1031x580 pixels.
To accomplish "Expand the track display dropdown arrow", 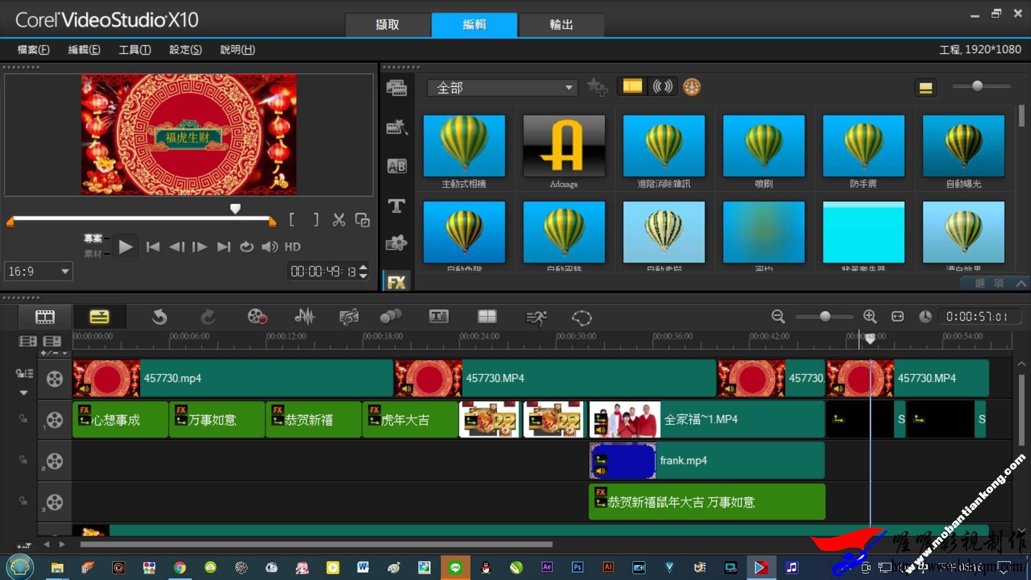I will pos(24,393).
